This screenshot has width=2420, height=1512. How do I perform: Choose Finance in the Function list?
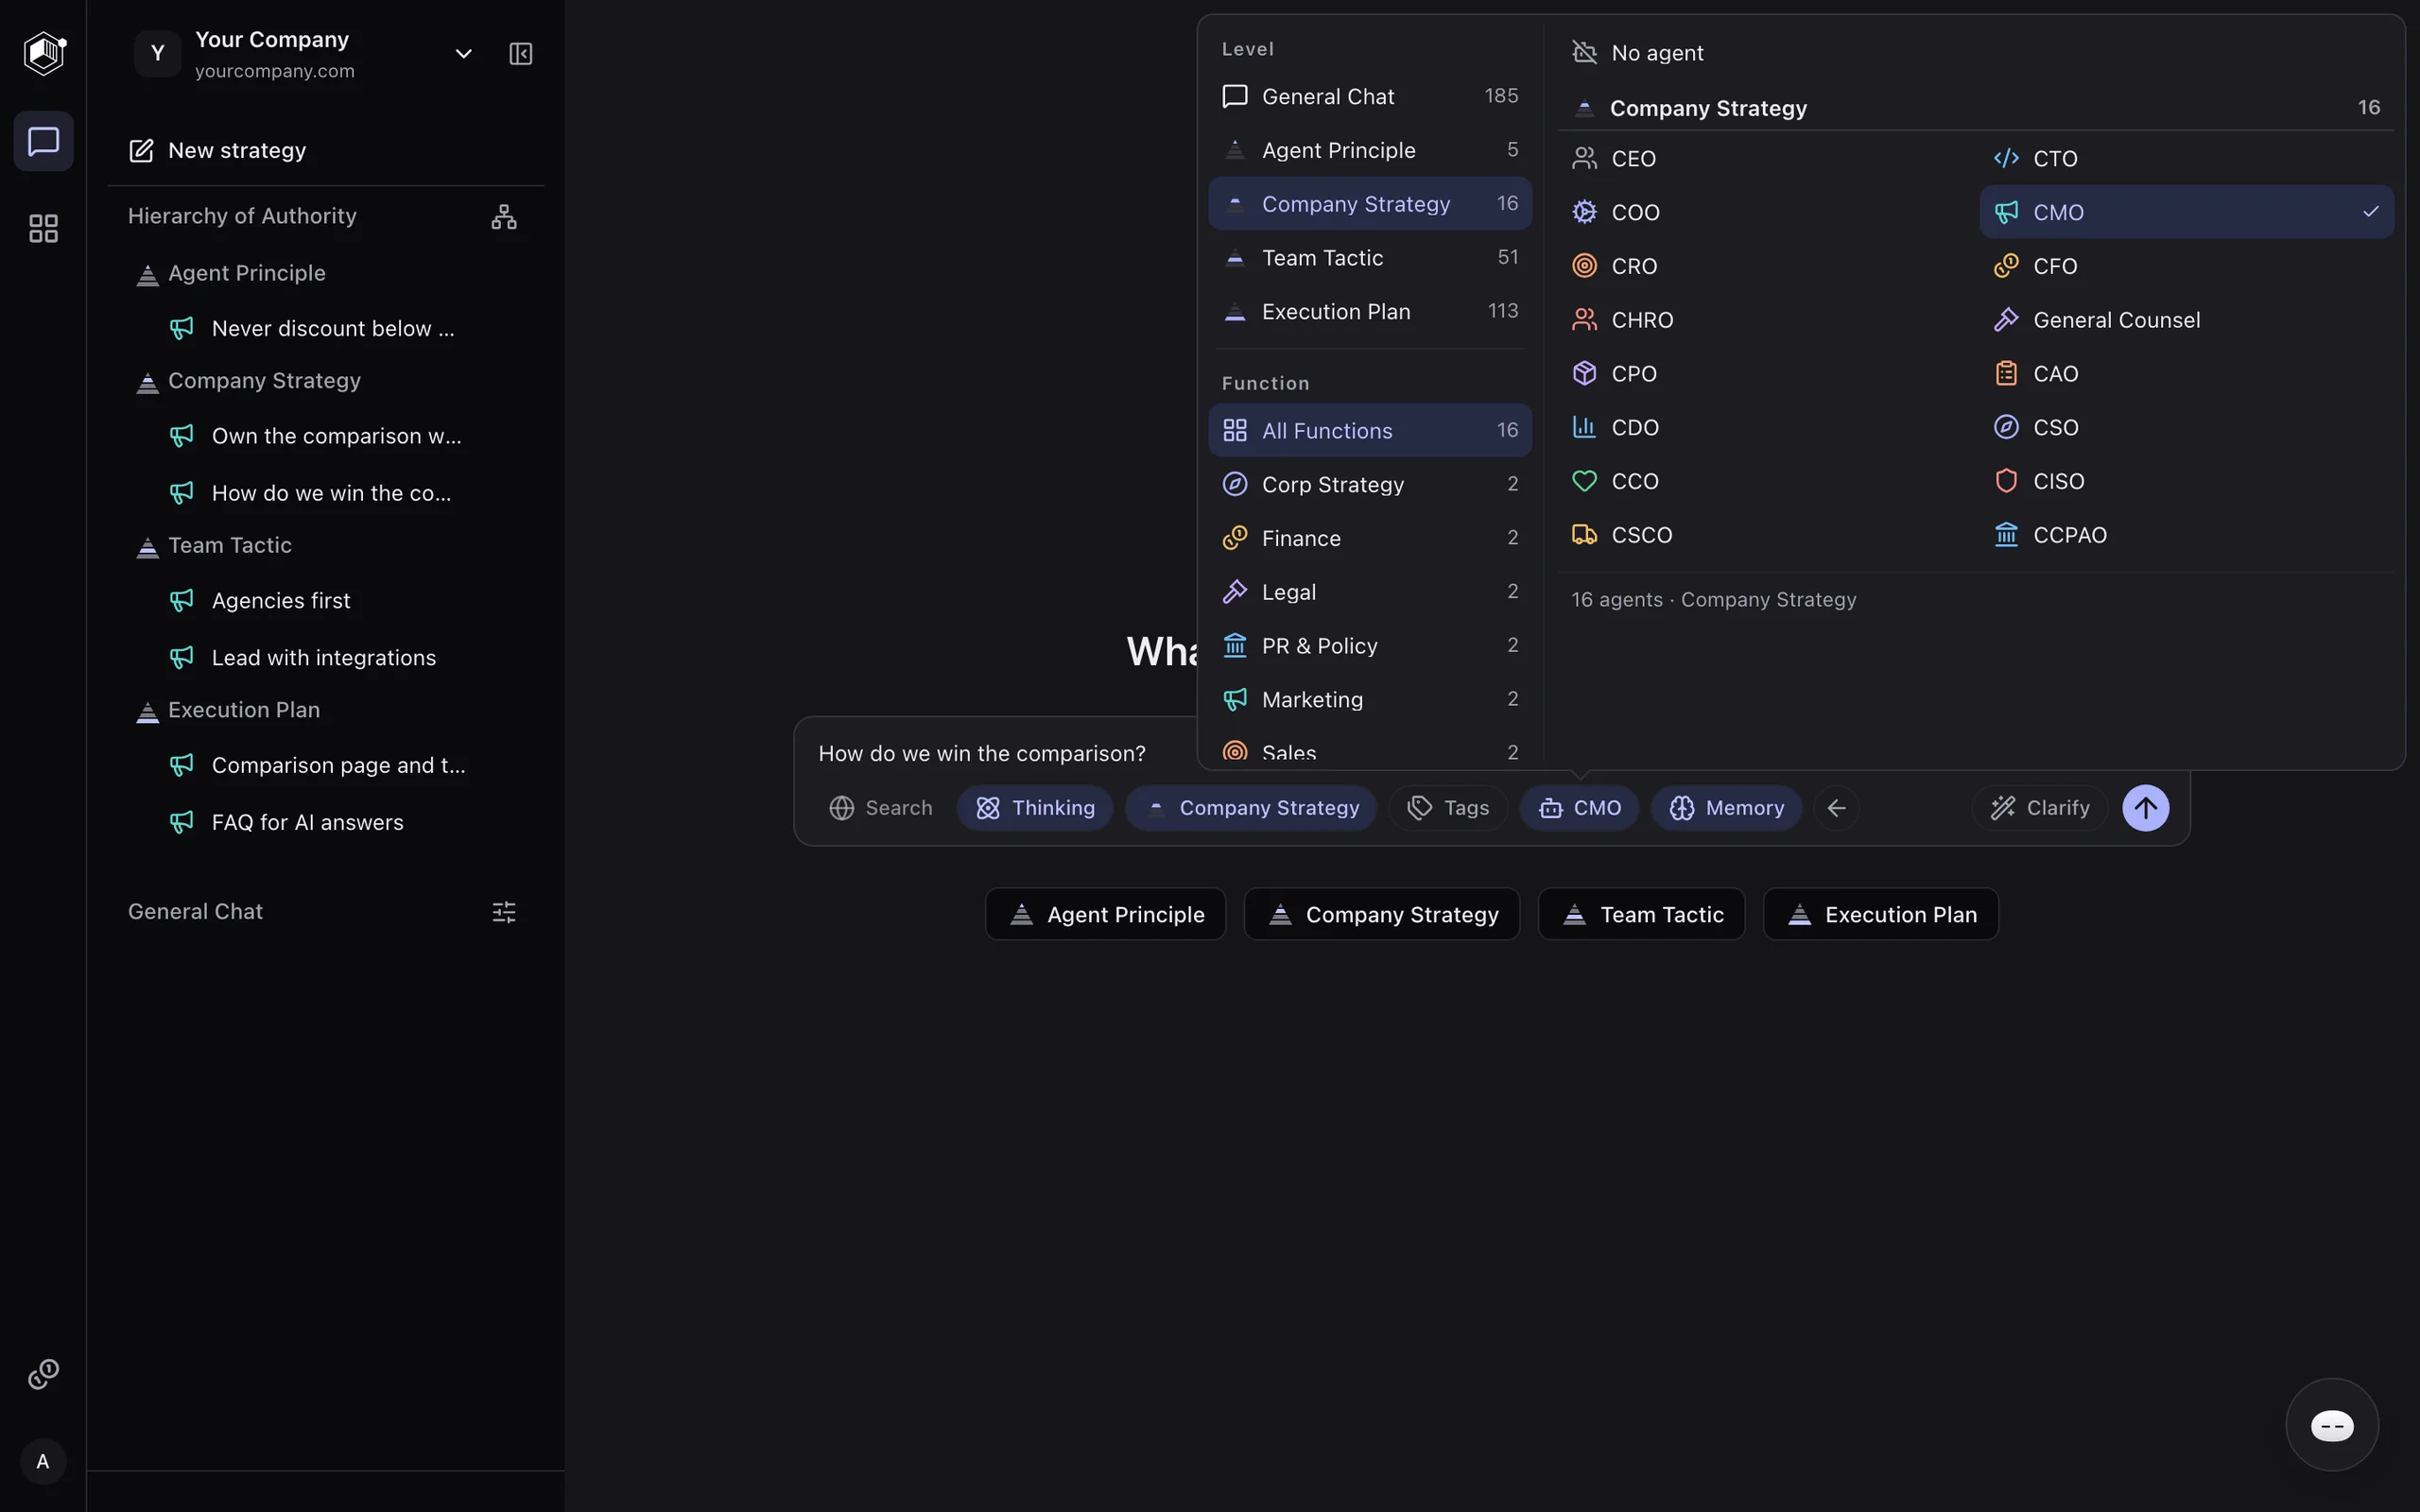[x=1370, y=538]
